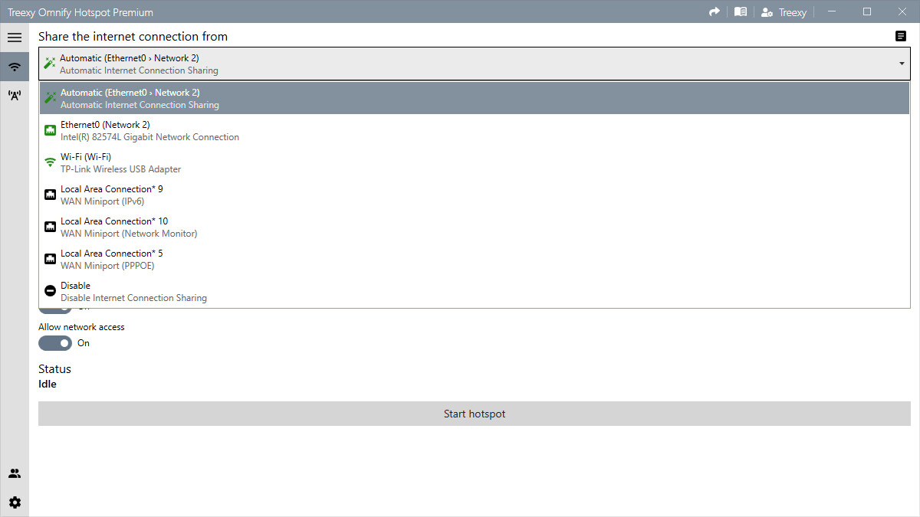Open the event log via black list icon
Viewport: 920px width, 517px height.
pyautogui.click(x=901, y=36)
